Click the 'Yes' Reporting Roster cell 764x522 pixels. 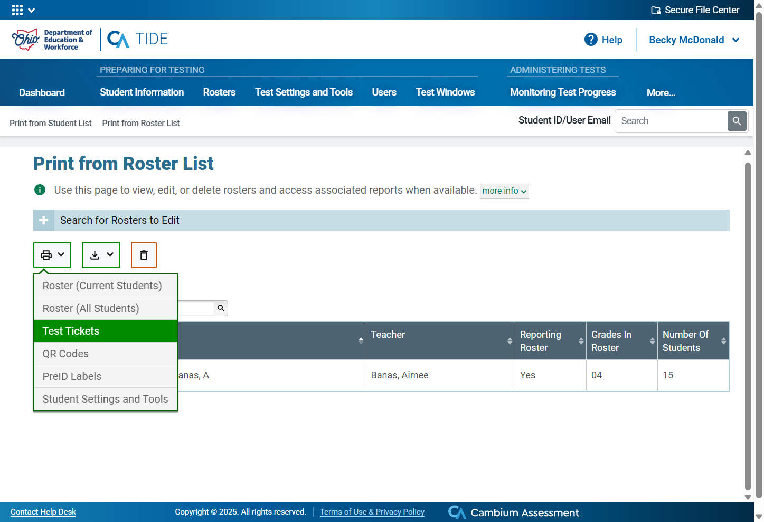click(551, 375)
